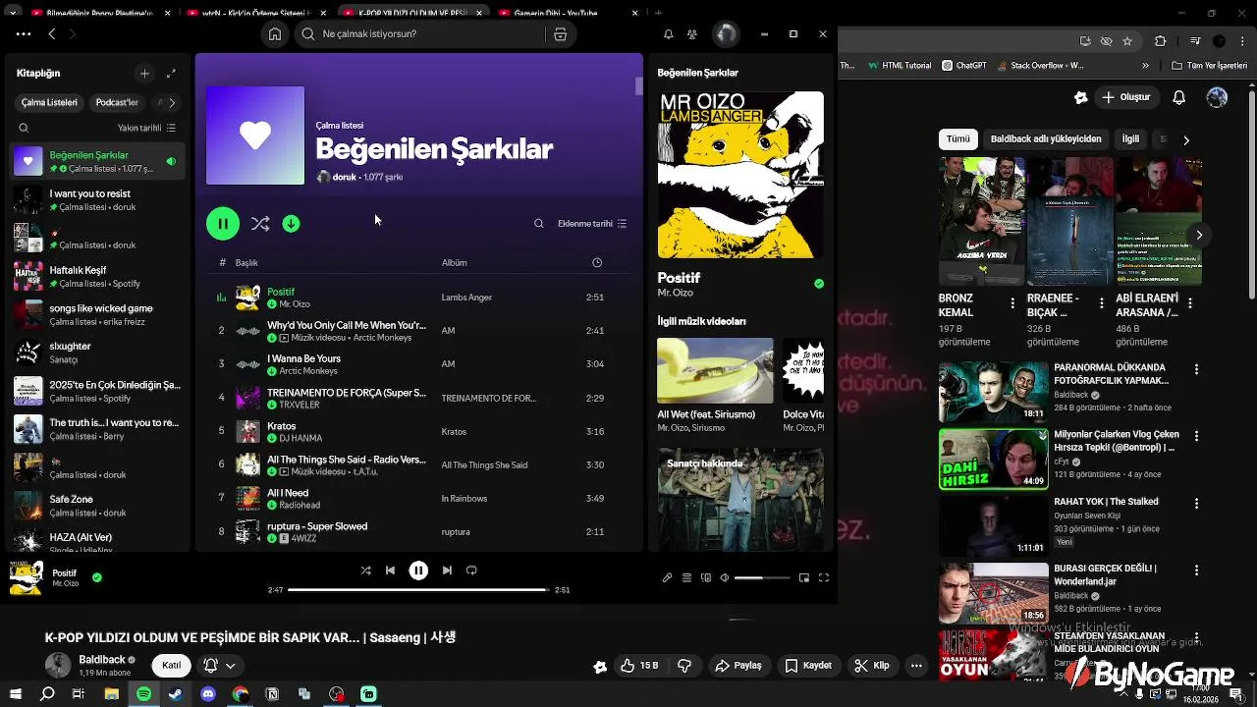Screen dimensions: 1257x707
Task: Toggle shuffle next to the green pause button
Action: (260, 224)
